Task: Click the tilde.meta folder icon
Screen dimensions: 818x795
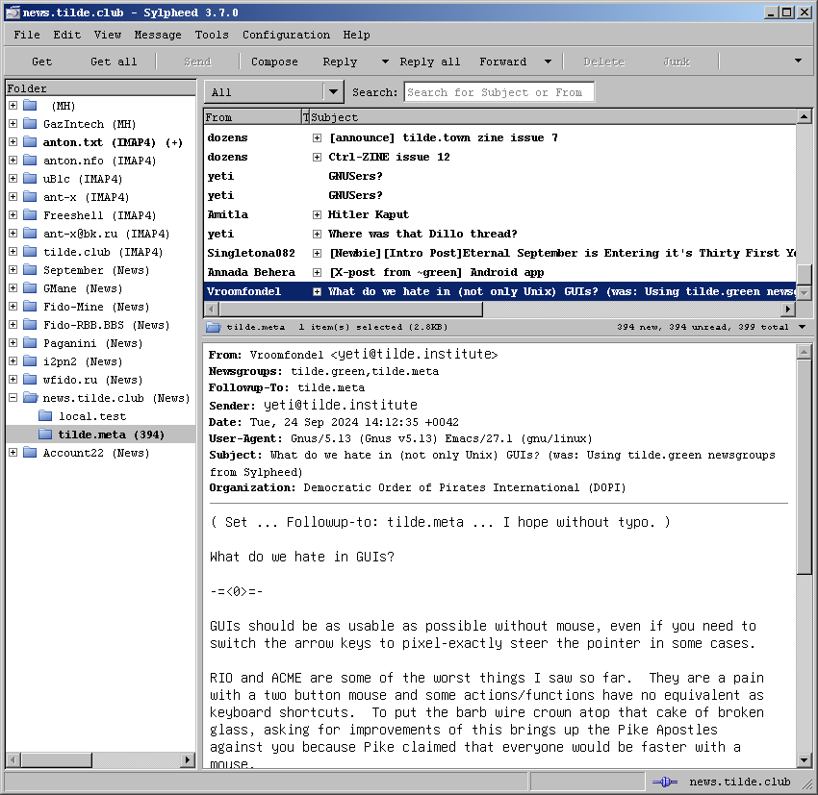Action: pyautogui.click(x=44, y=435)
